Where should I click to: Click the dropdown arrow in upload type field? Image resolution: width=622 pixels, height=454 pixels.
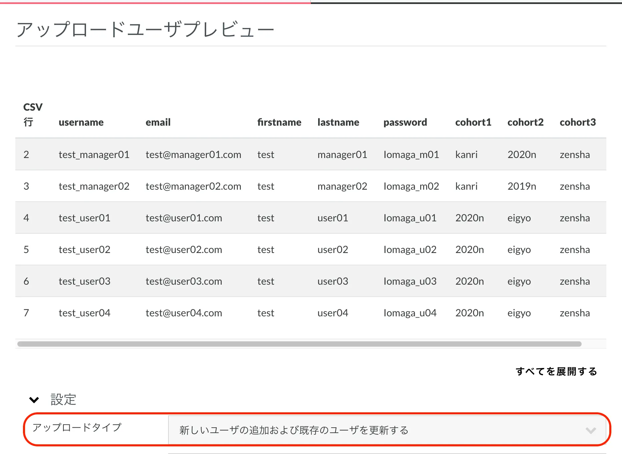click(591, 430)
